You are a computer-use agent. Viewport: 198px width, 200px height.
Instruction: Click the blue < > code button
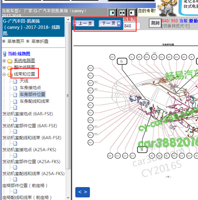pyautogui.click(x=82, y=192)
